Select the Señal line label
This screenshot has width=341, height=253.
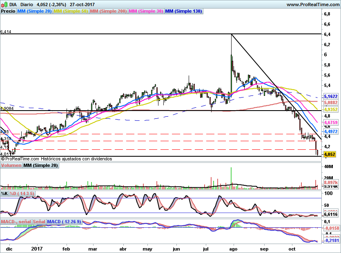39,222
